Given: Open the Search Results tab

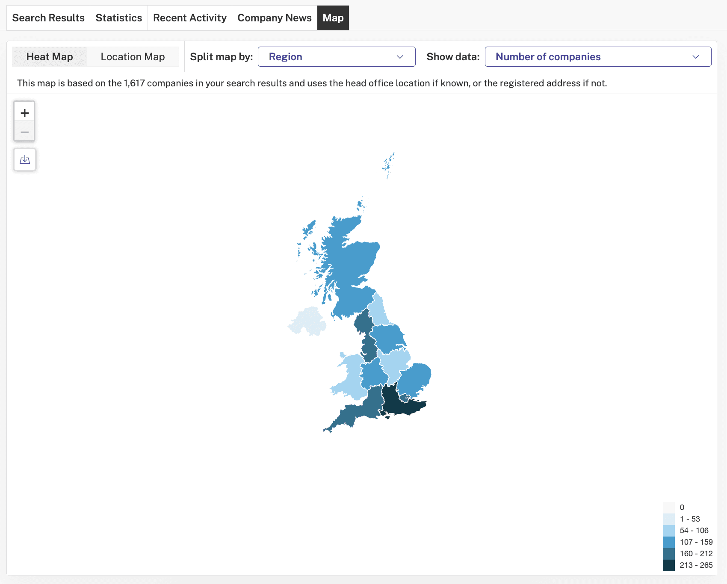Looking at the screenshot, I should (48, 18).
